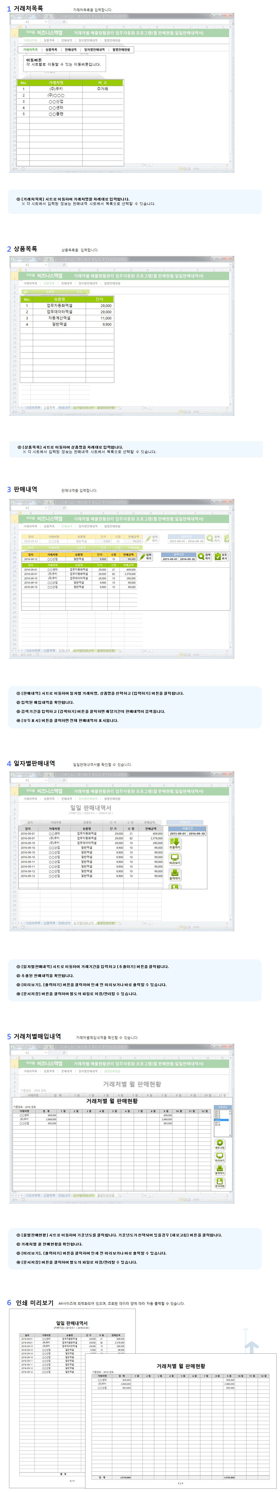Select cell 주거래 in 비고 column
The image size is (280, 1493).
pos(102,89)
